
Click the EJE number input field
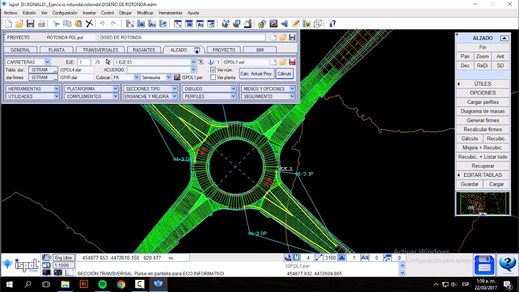(84, 62)
